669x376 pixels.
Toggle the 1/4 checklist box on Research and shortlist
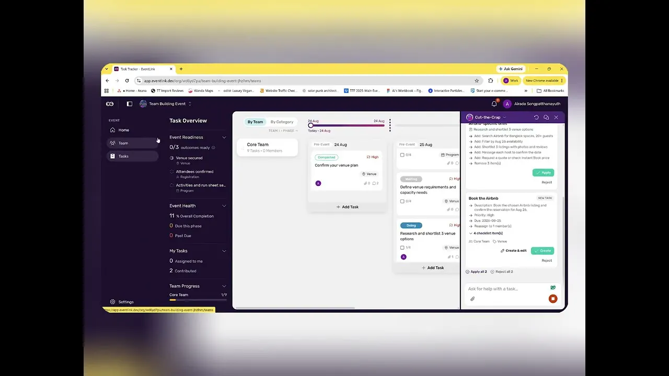coord(402,248)
